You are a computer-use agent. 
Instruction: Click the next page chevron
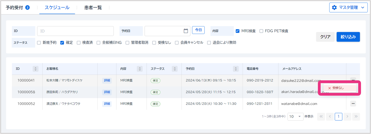[x=347, y=116]
